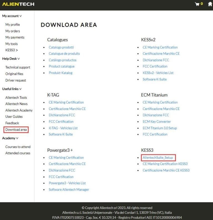Open Powergate3 + Certificazione Marchio CE

(67, 164)
